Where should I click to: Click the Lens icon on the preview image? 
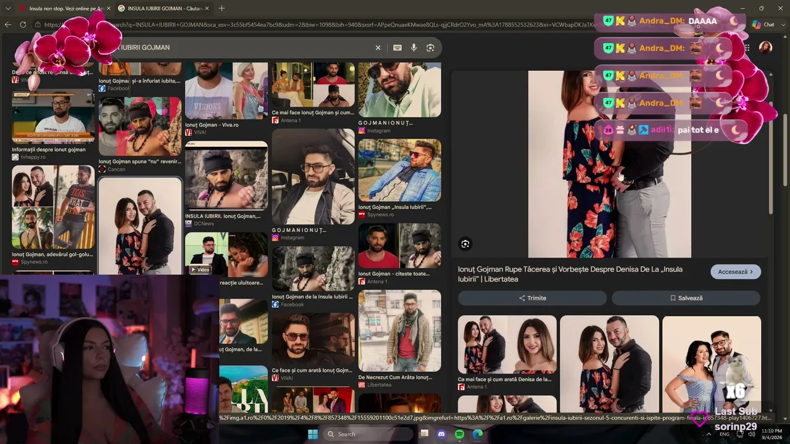coord(465,244)
